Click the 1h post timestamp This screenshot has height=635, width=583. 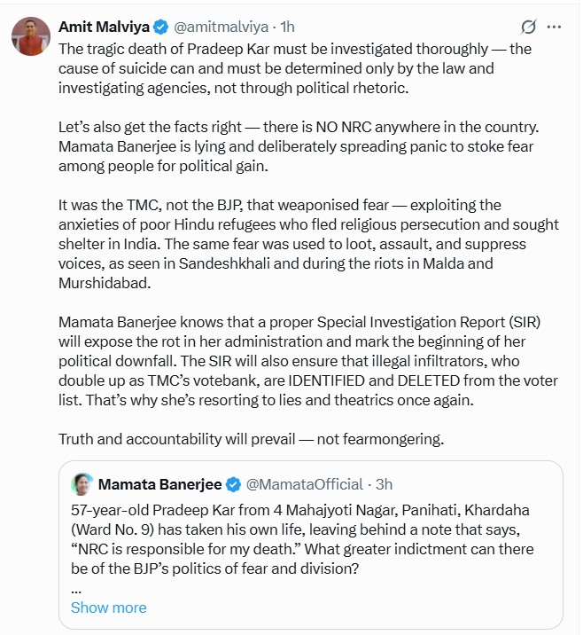pos(285,27)
